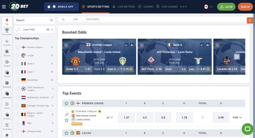Select Basketball in the sidebar

[x=7, y=84]
